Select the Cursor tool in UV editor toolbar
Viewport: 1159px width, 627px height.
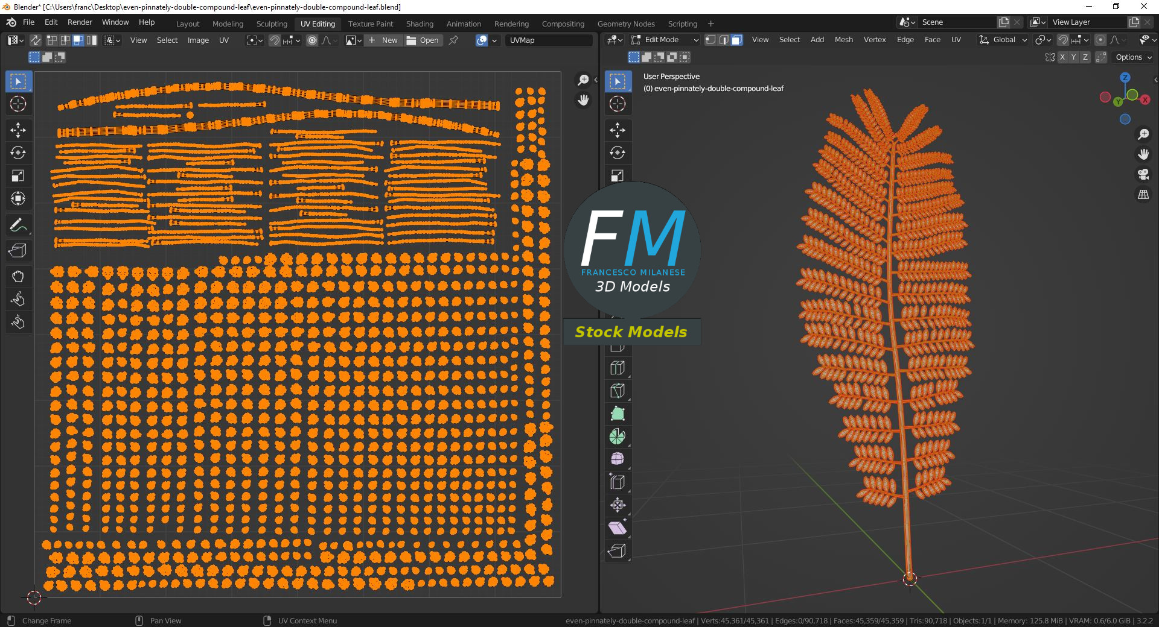coord(18,104)
